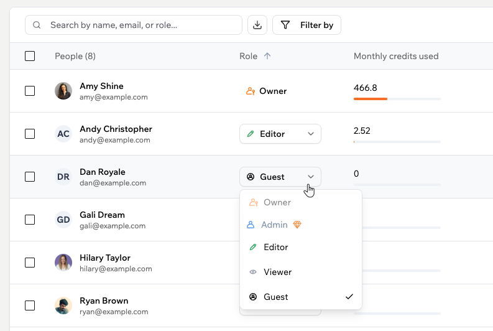Tick the checkbox for Gali Dream
493x331 pixels.
[30, 220]
